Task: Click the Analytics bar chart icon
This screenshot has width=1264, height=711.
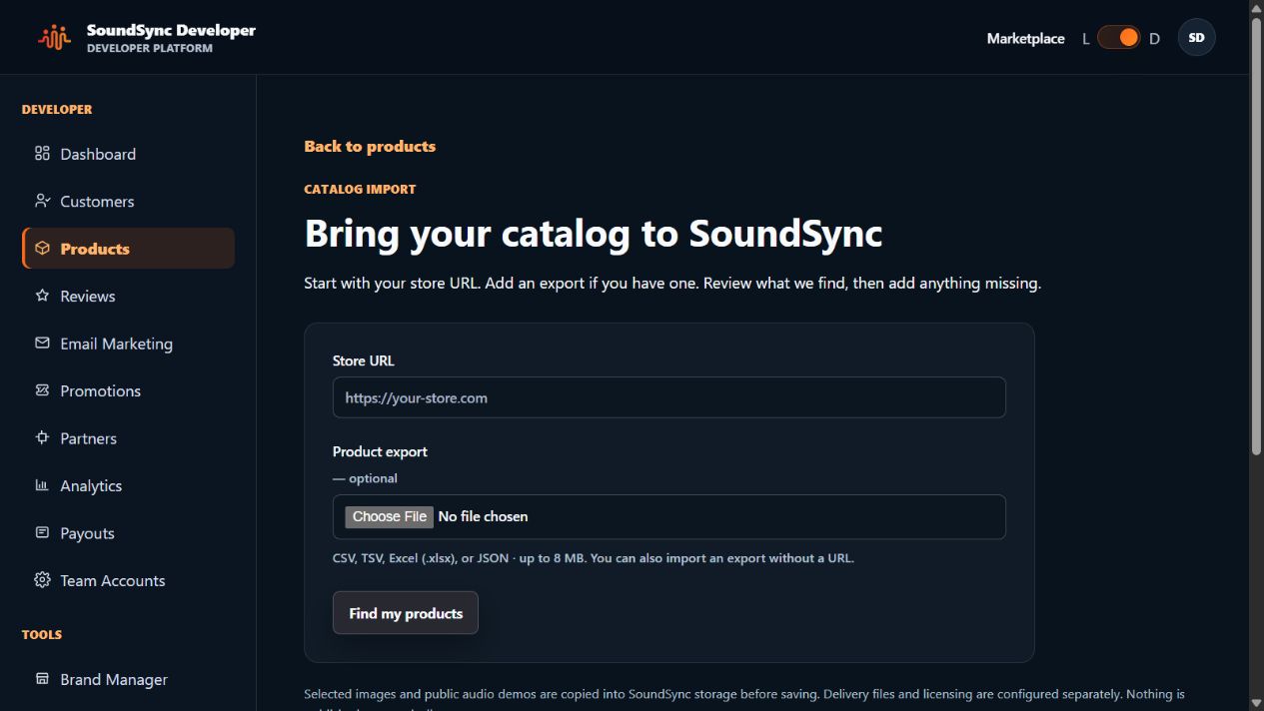Action: pyautogui.click(x=42, y=485)
